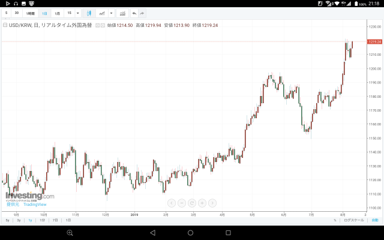384x240 pixels.
Task: Open the indicators icon in toolbar
Action: pyautogui.click(x=122, y=13)
